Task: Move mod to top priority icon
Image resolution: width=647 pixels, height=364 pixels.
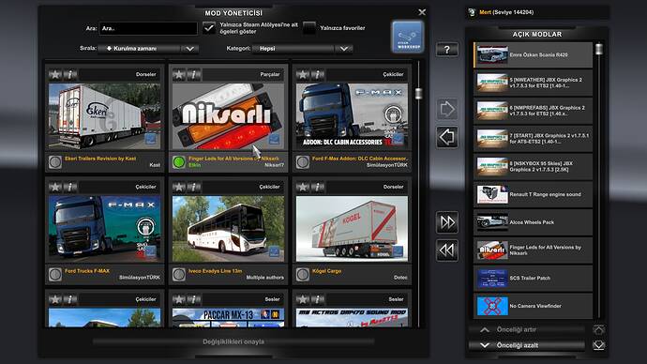Action: (599, 329)
